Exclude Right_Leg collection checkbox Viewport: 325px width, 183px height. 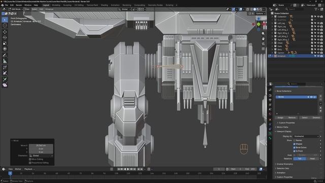tap(312, 26)
